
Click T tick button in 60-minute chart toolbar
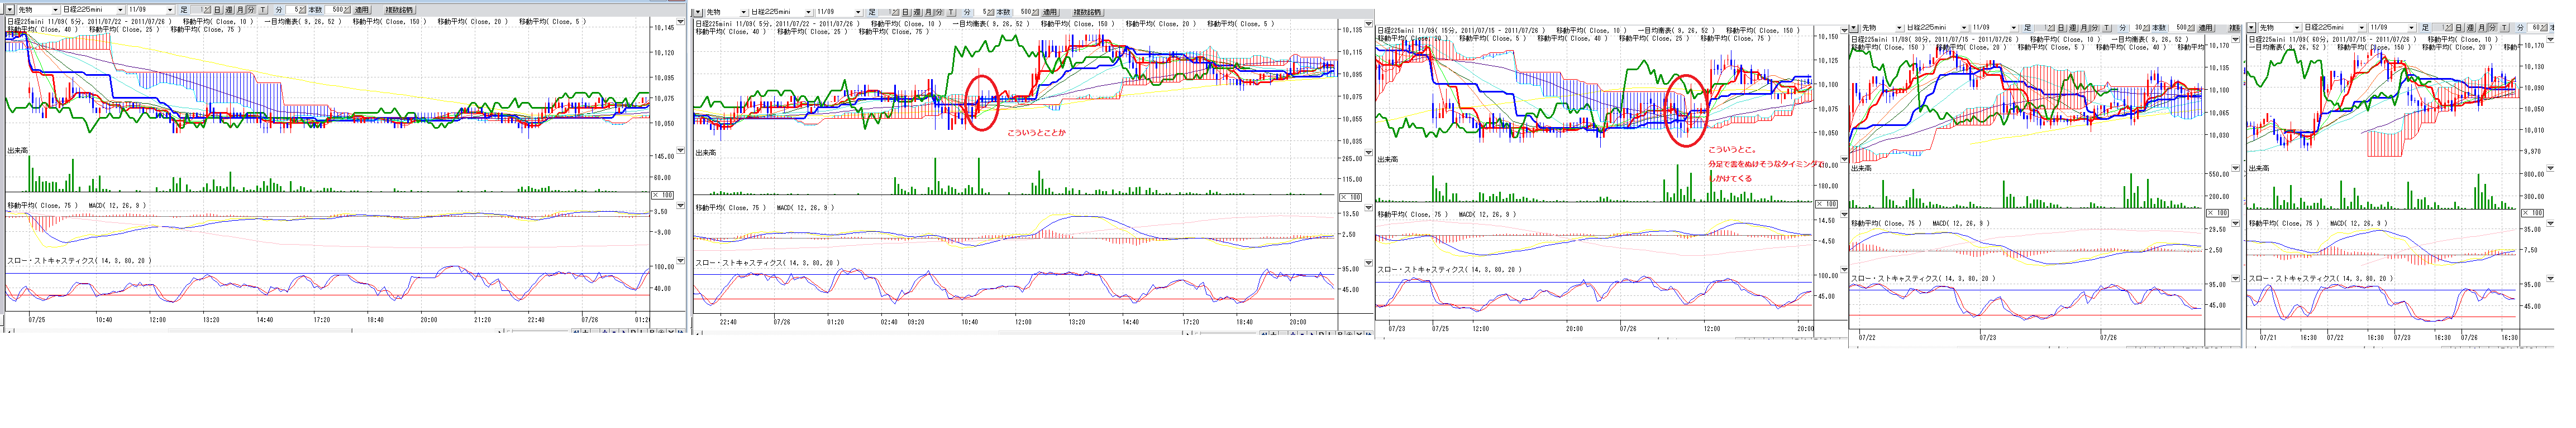tap(2503, 28)
